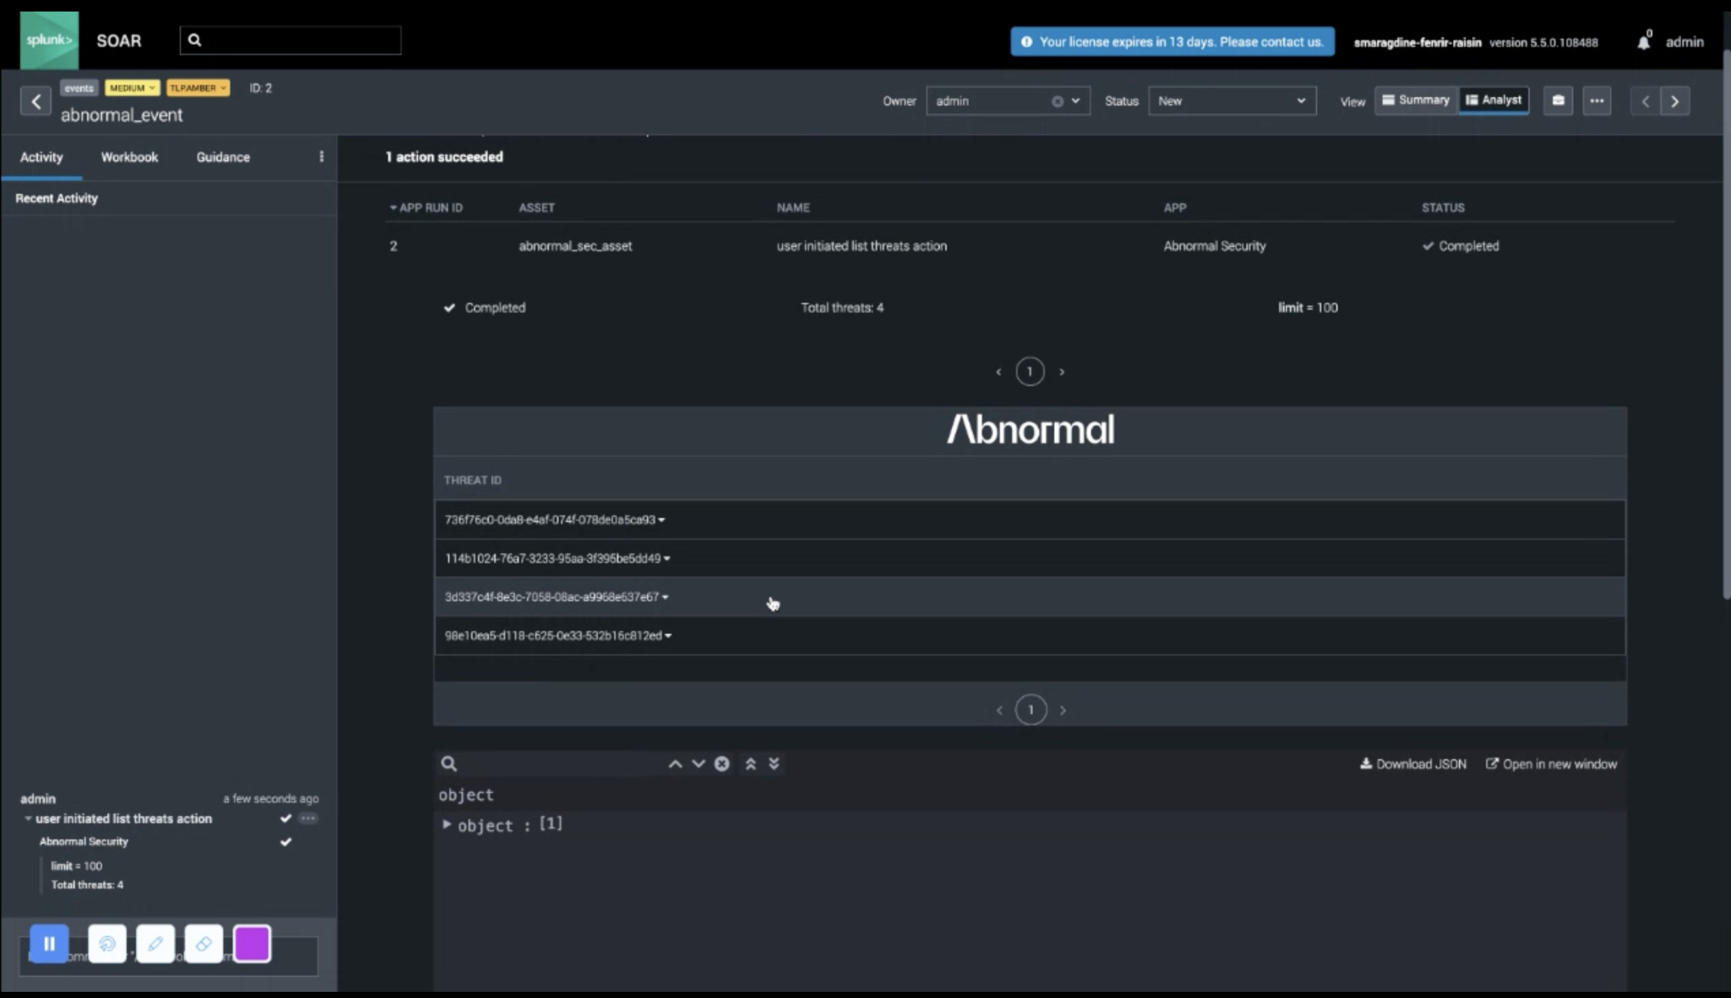Go to previous event with header arrow
This screenshot has width=1731, height=998.
(1645, 101)
